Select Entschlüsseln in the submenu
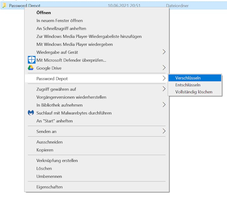 click(195, 85)
